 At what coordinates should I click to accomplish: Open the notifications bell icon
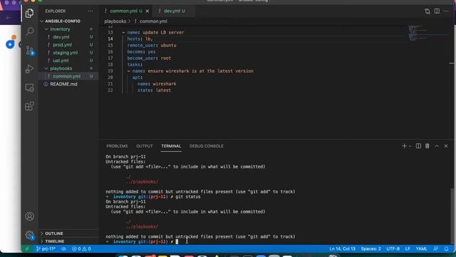447,249
